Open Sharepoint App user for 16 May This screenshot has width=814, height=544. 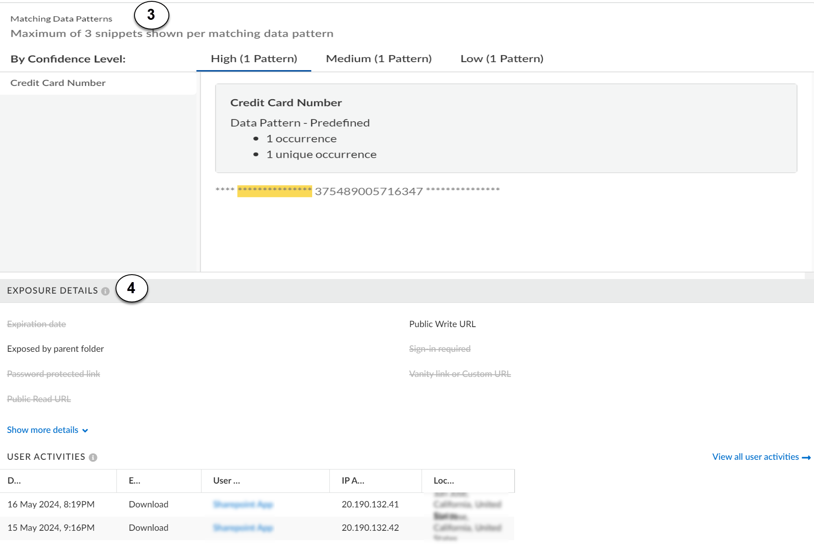[243, 504]
